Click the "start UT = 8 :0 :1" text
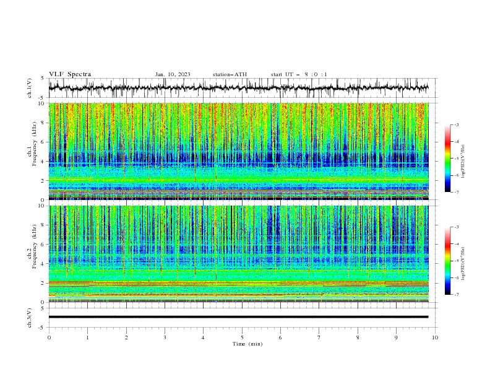The width and height of the screenshot is (490, 379). 299,74
